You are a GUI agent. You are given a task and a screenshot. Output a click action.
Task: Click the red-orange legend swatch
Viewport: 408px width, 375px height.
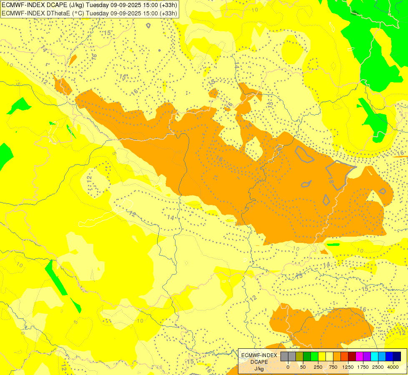(x=345, y=357)
